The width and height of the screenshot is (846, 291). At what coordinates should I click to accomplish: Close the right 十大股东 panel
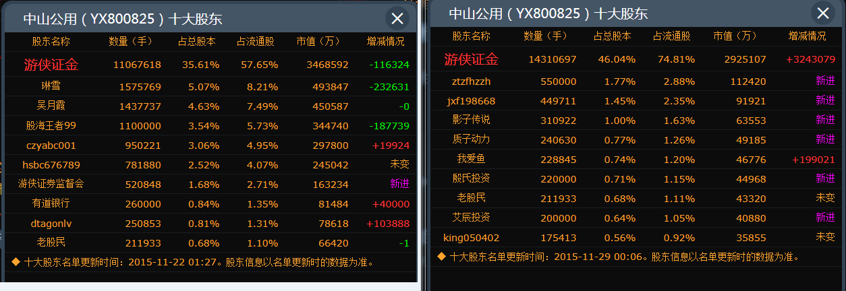(822, 13)
